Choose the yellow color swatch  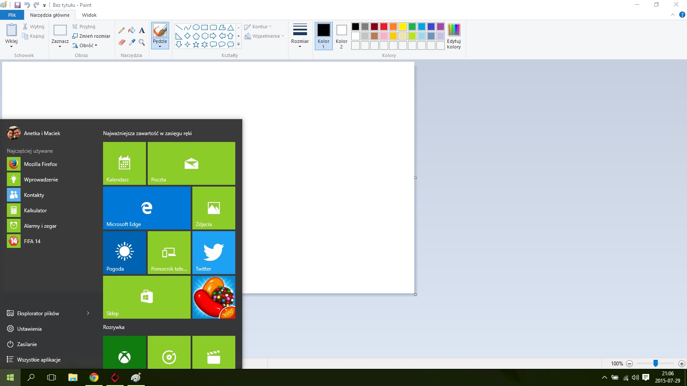[403, 27]
